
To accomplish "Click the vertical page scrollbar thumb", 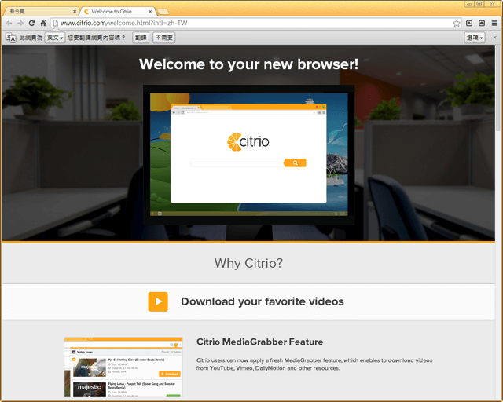I will click(497, 88).
